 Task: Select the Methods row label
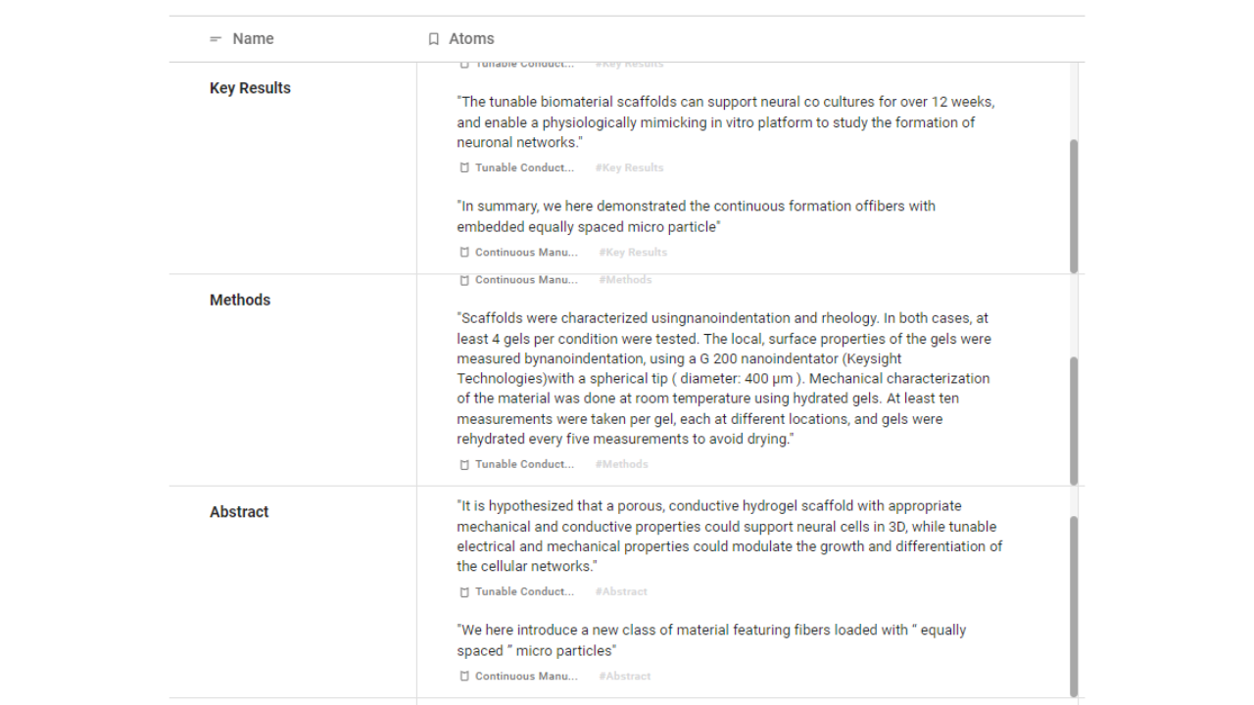tap(240, 300)
